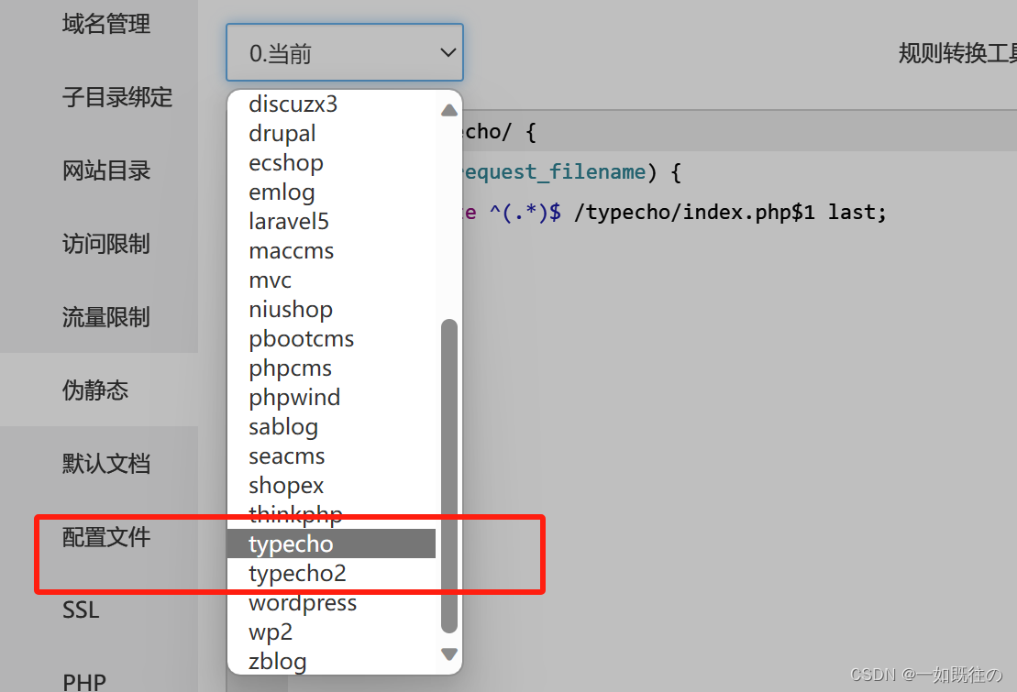Viewport: 1017px width, 692px height.
Task: Click the scroll-up arrow in the option list
Action: pyautogui.click(x=448, y=109)
